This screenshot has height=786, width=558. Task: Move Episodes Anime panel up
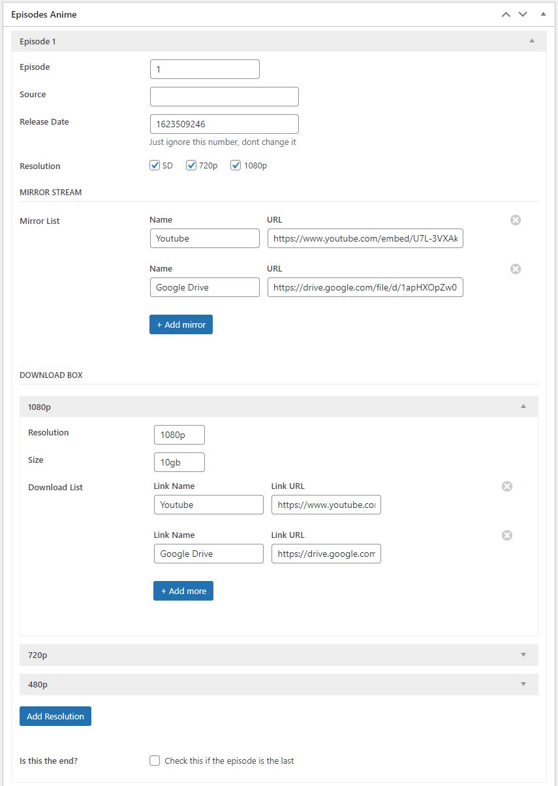[x=506, y=14]
